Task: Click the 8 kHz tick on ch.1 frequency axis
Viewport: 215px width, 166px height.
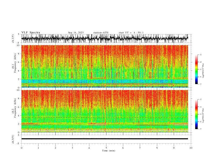Action: click(19, 54)
